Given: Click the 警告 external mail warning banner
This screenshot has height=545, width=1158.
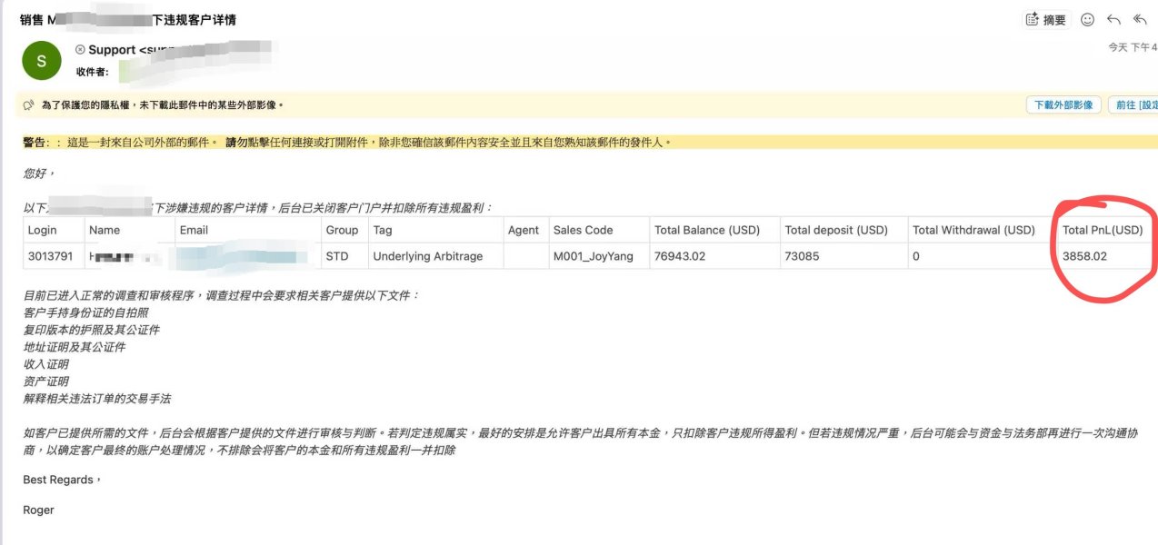Looking at the screenshot, I should coord(589,142).
